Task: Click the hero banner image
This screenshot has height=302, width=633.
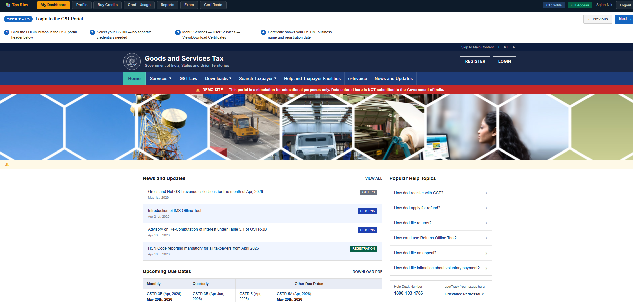Action: [x=316, y=127]
